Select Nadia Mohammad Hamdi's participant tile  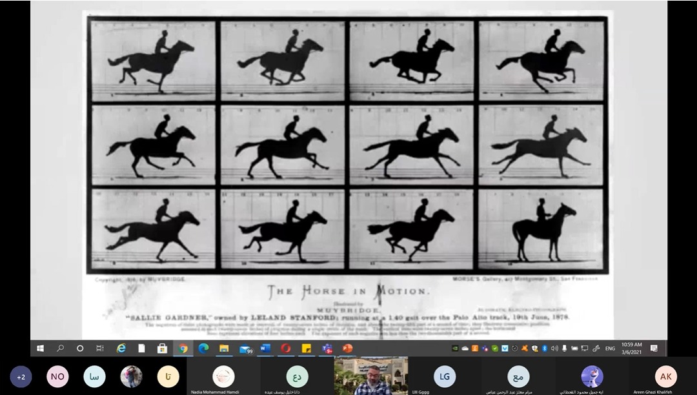223,376
